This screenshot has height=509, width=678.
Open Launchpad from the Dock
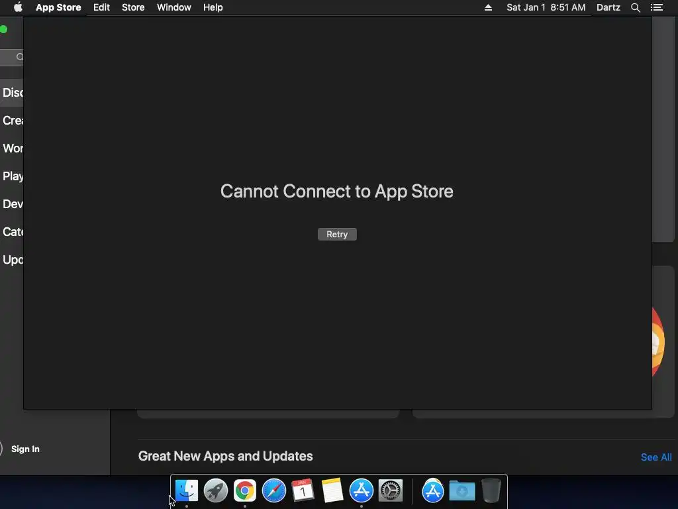point(216,490)
